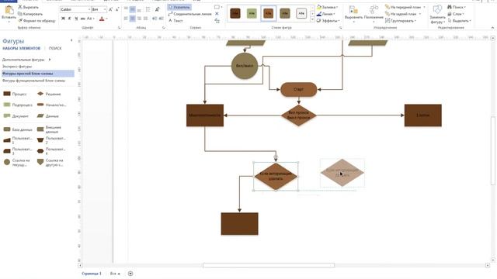The width and height of the screenshot is (497, 279).
Task: Apply the orange-brown shape style
Action: [x=268, y=14]
